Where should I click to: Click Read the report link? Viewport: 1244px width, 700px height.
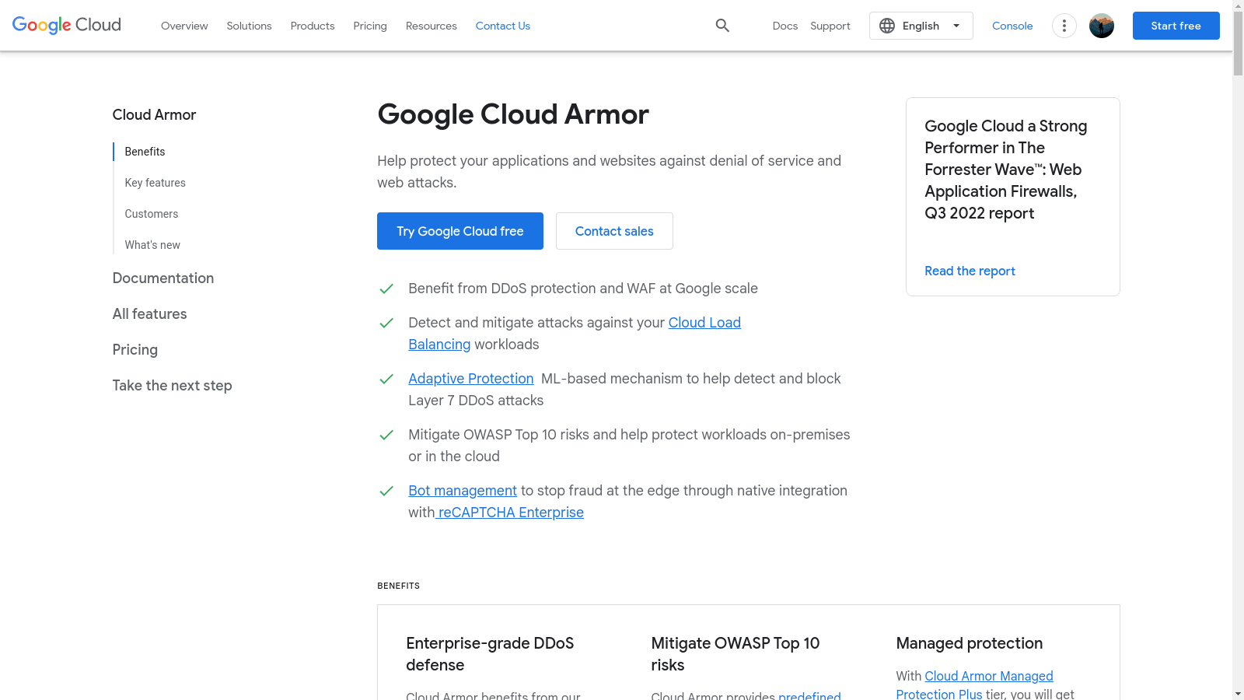point(970,271)
